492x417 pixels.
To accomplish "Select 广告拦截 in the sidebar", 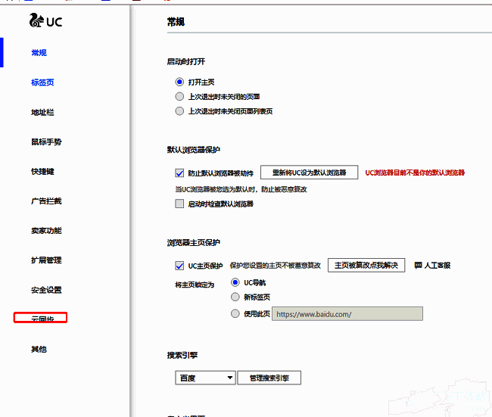I will pos(46,201).
